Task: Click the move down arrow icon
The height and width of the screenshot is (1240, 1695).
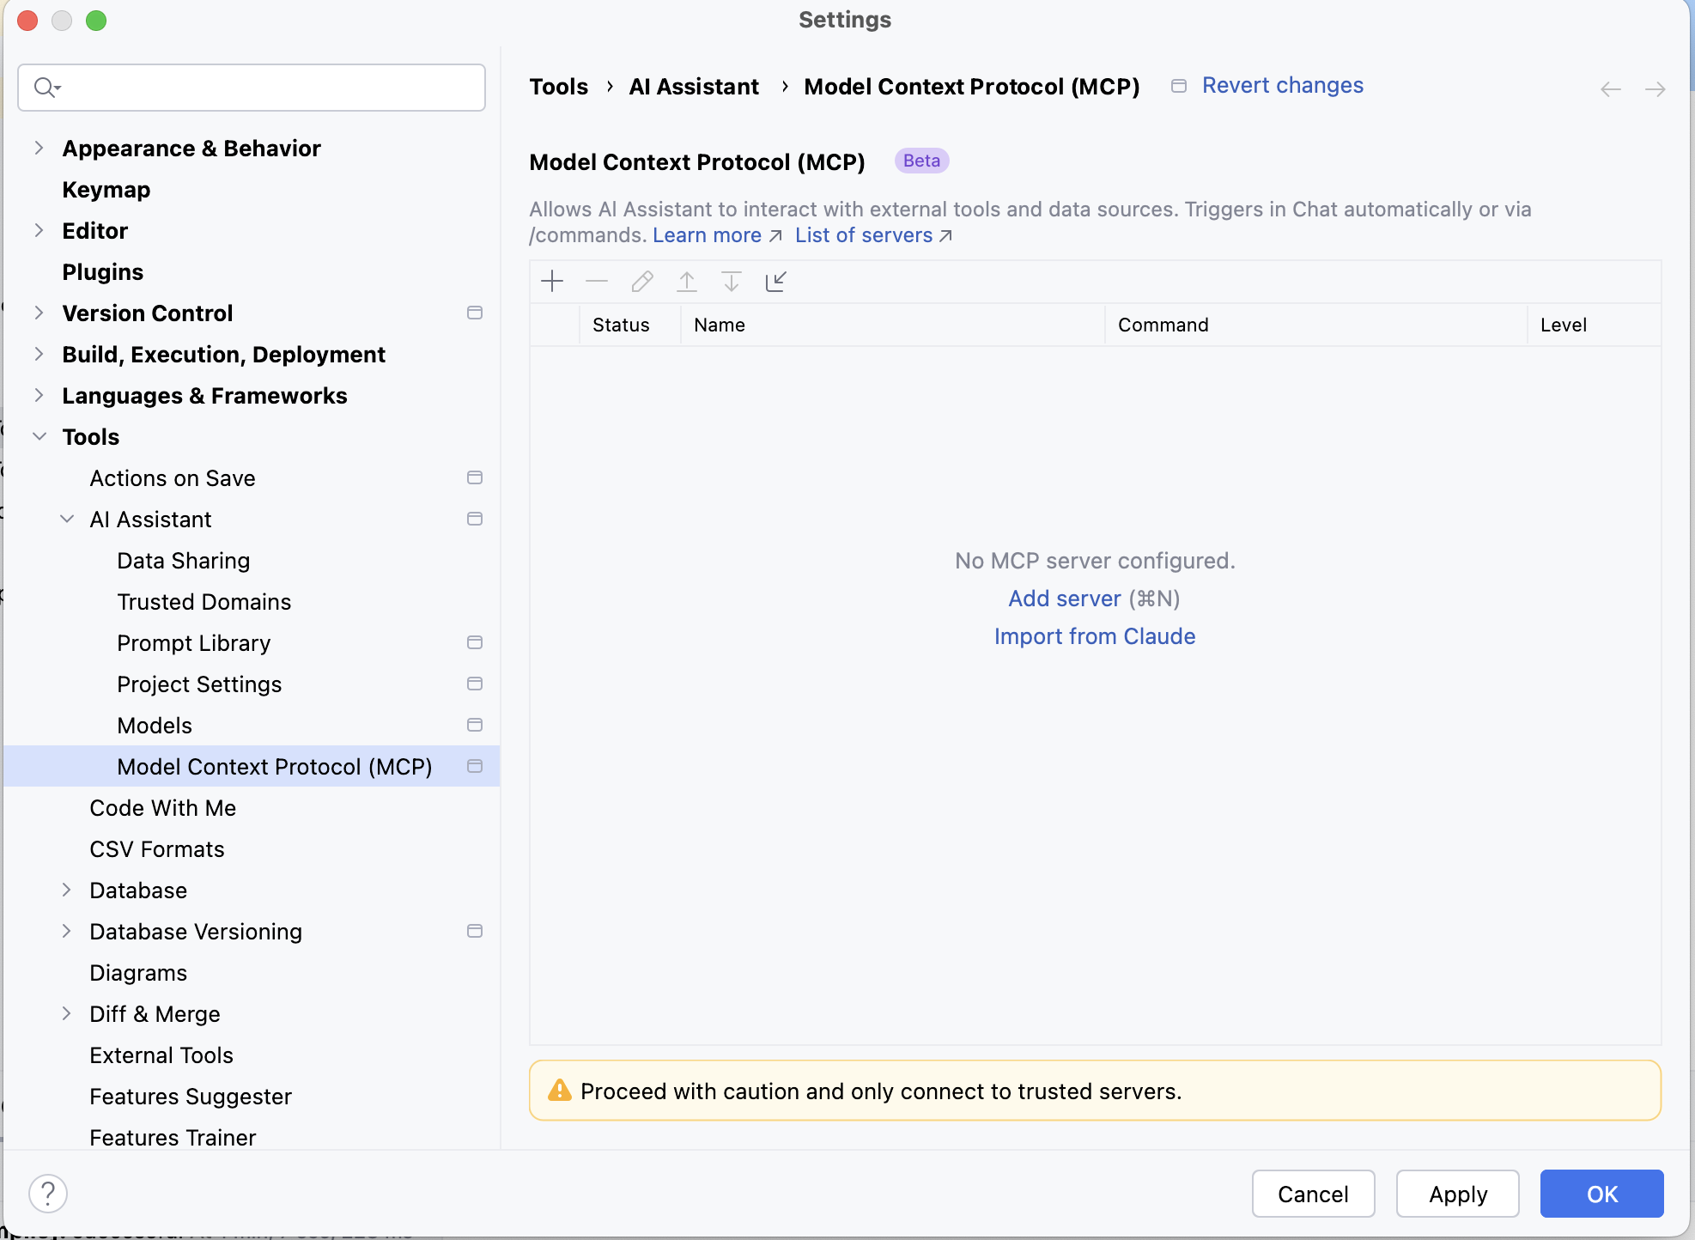Action: coord(732,281)
